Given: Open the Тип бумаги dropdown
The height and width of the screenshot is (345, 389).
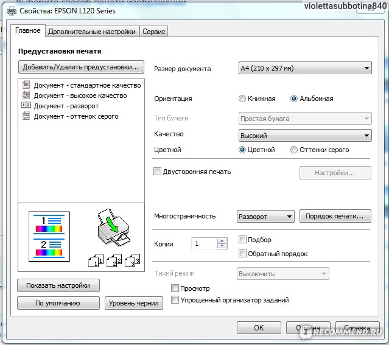Looking at the screenshot, I should click(x=305, y=119).
